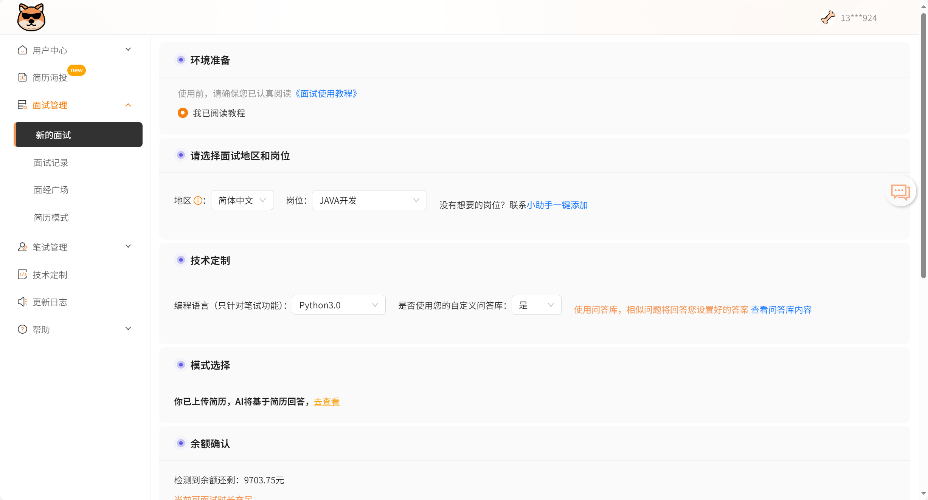This screenshot has height=500, width=928.
Task: Click the 简历海投 resume icon
Action: click(x=22, y=77)
